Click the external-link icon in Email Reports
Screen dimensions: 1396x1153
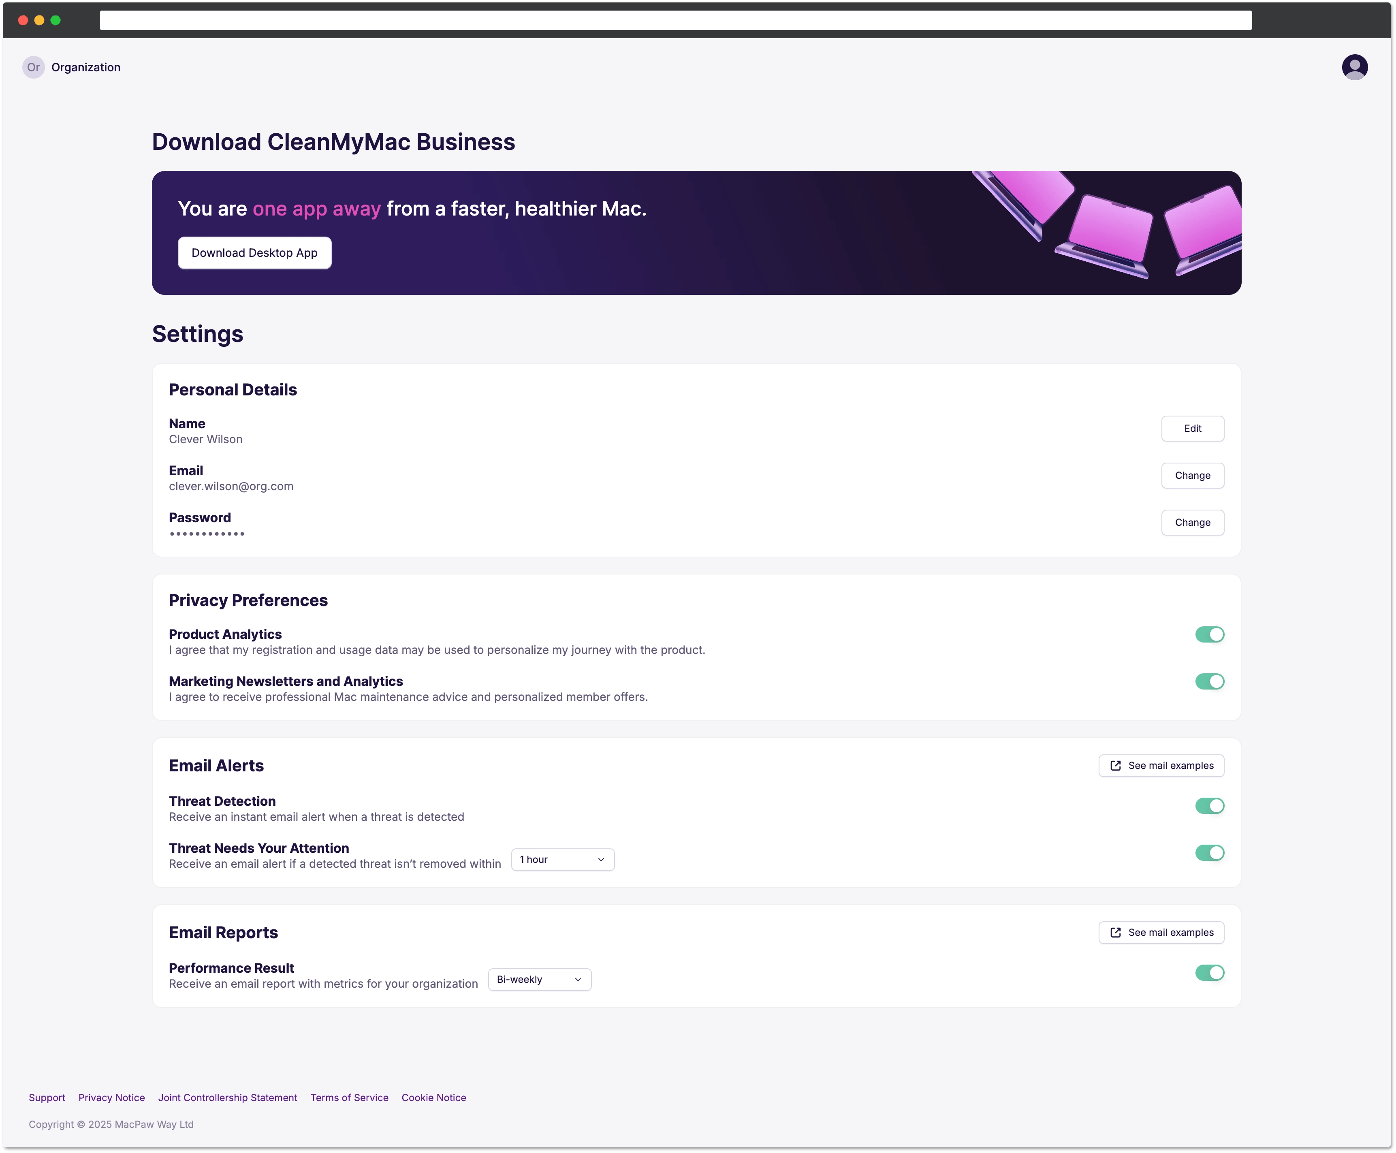click(x=1115, y=932)
